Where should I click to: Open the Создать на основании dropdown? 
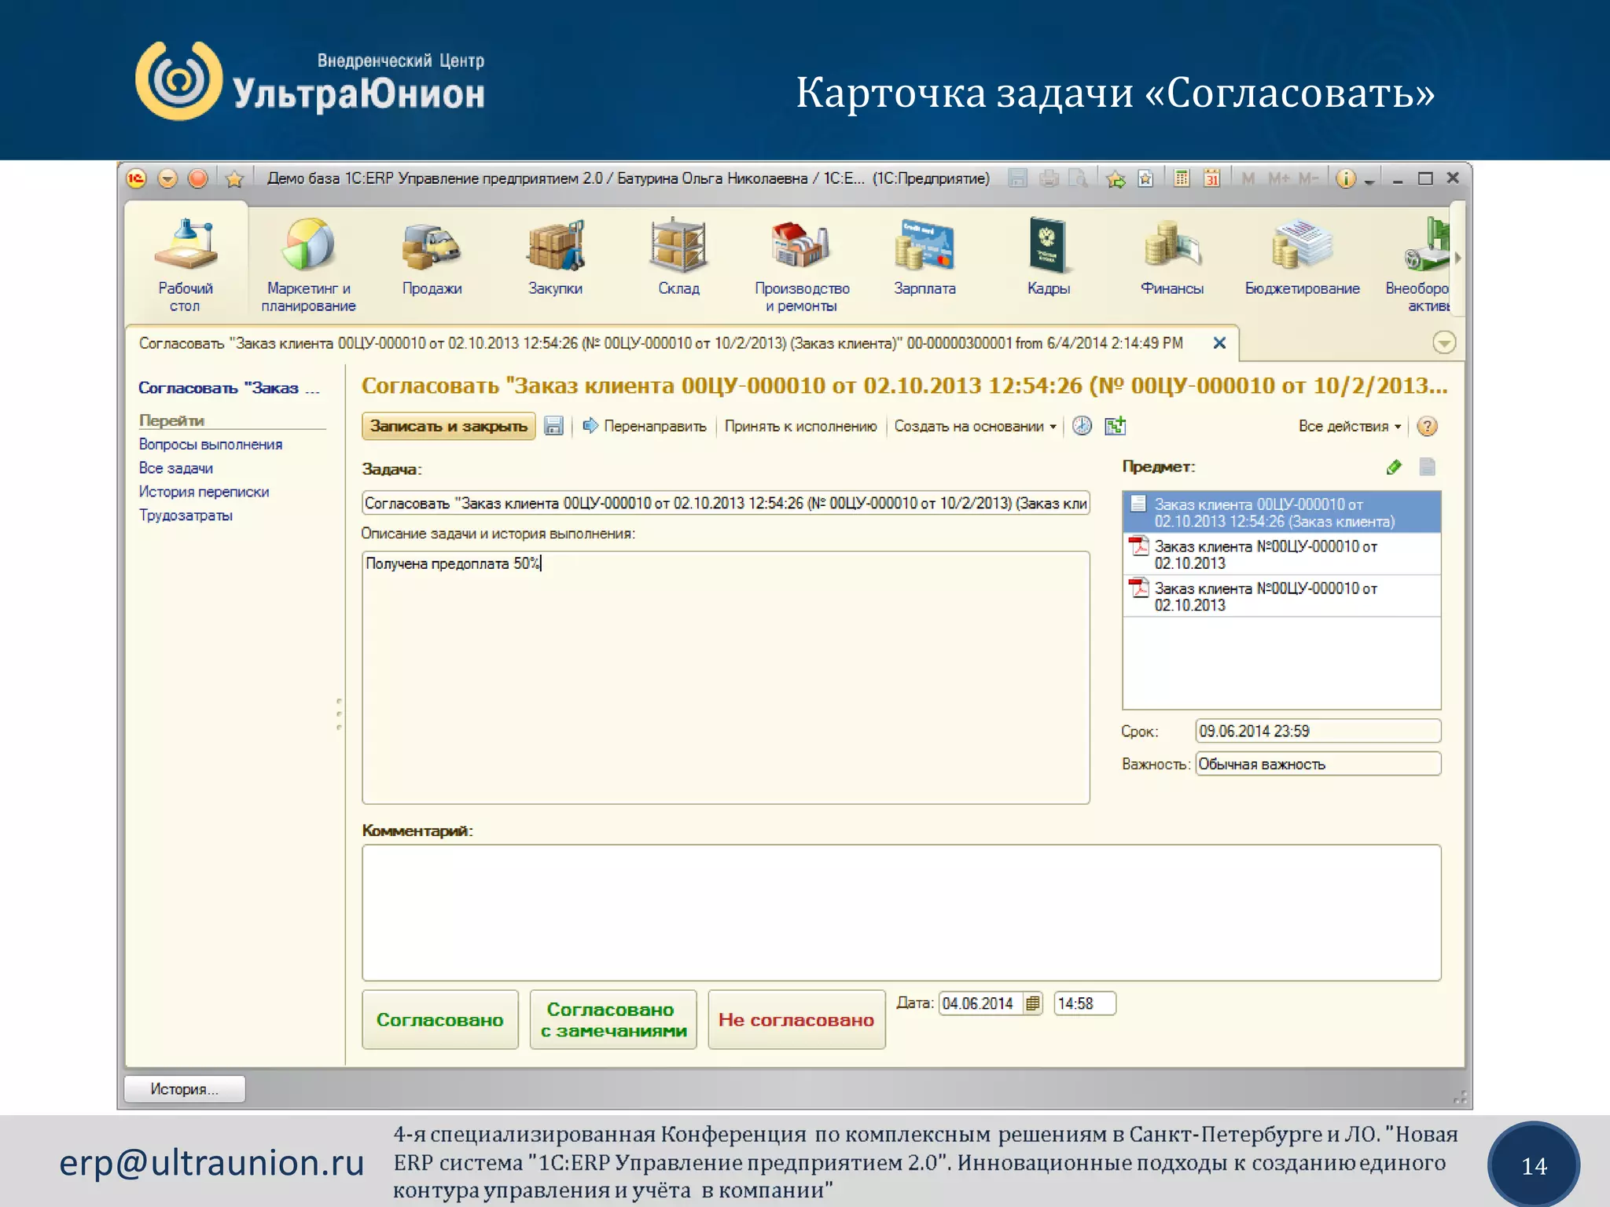tap(975, 426)
